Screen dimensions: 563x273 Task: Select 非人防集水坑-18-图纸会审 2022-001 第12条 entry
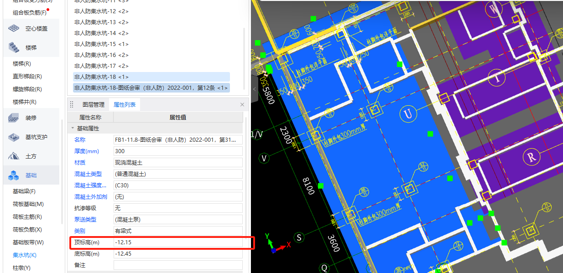pyautogui.click(x=151, y=88)
